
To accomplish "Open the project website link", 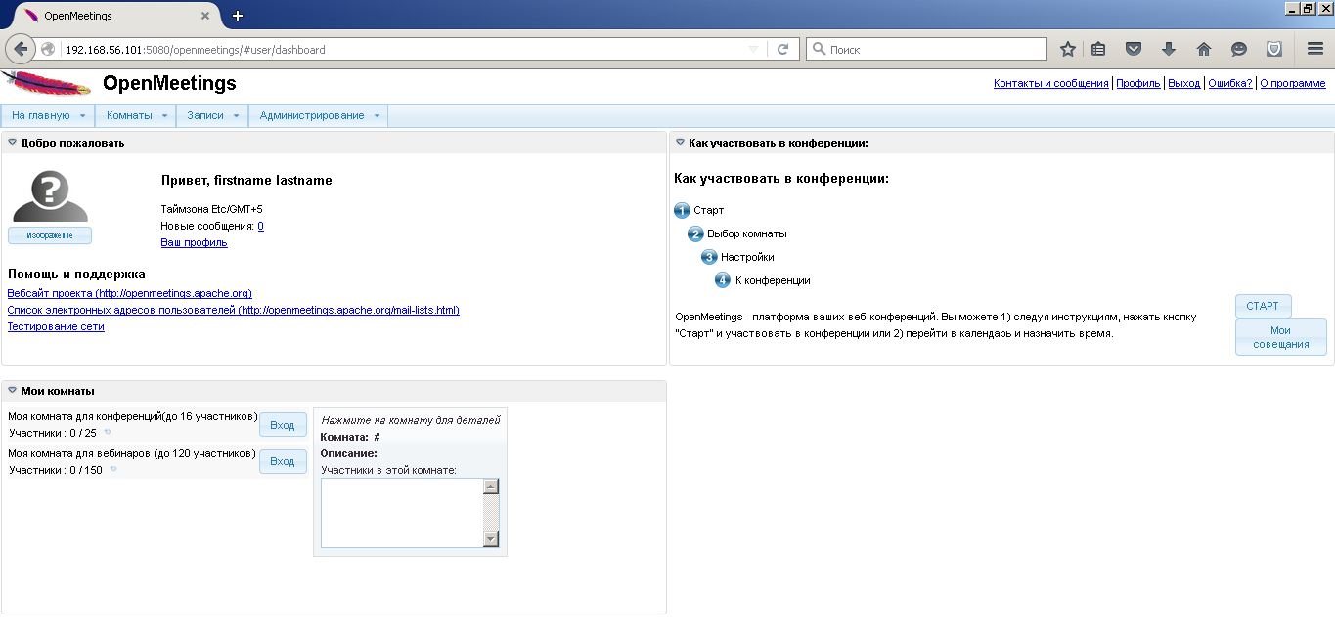I will click(130, 293).
